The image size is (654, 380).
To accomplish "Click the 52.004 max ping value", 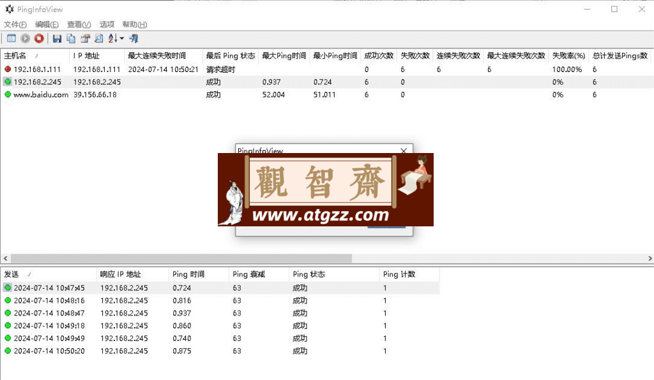I will 273,94.
